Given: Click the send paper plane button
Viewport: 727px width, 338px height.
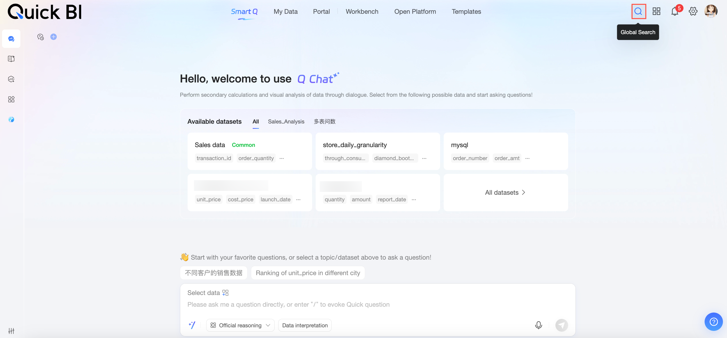Looking at the screenshot, I should tap(561, 325).
